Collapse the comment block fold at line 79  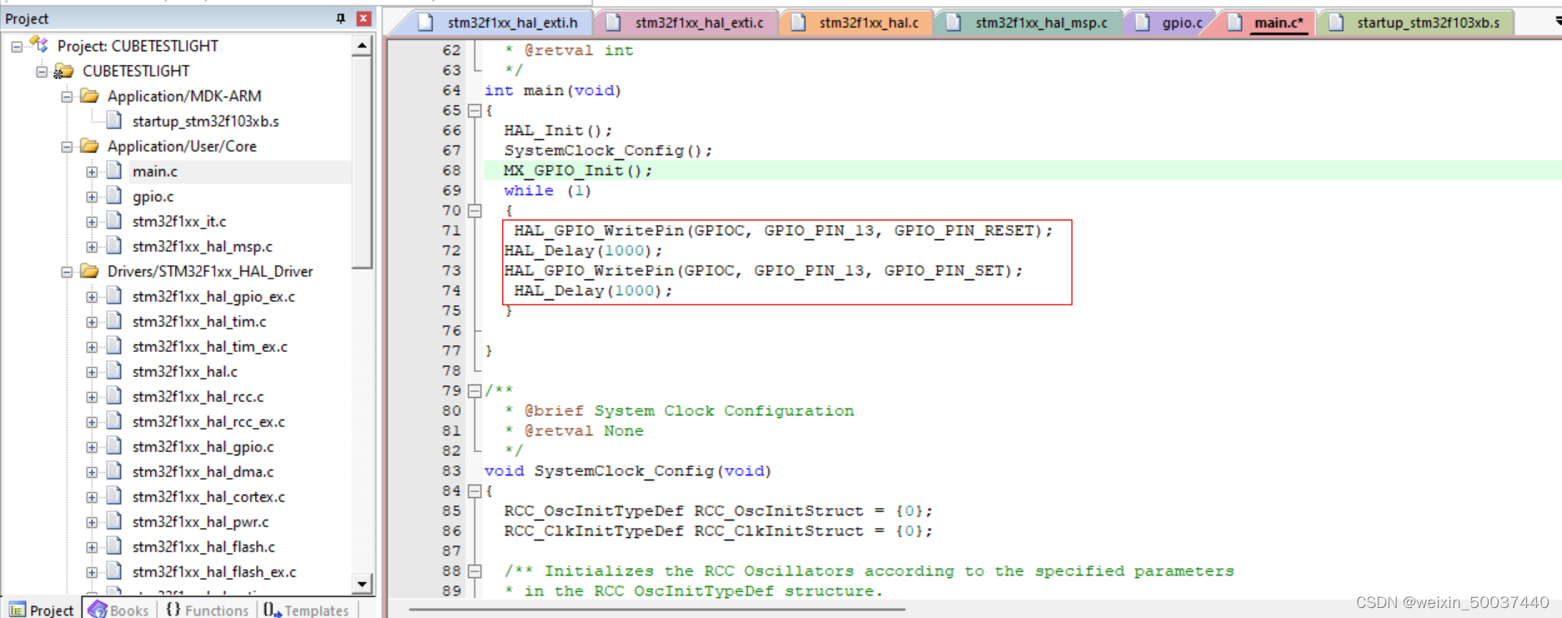[x=474, y=390]
